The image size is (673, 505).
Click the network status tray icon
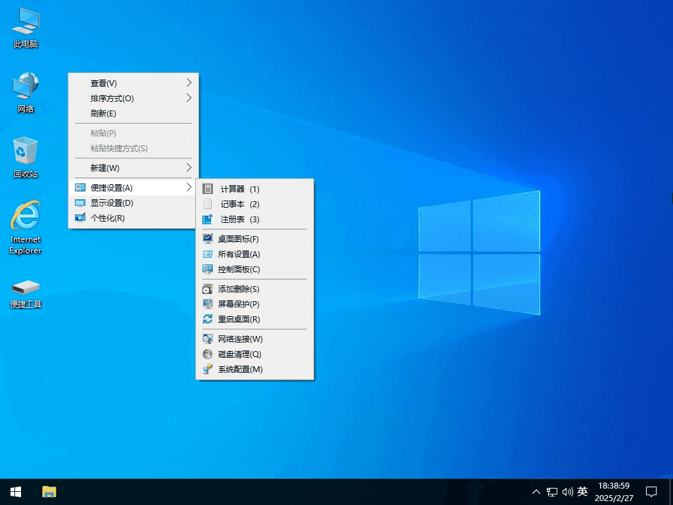[x=551, y=491]
